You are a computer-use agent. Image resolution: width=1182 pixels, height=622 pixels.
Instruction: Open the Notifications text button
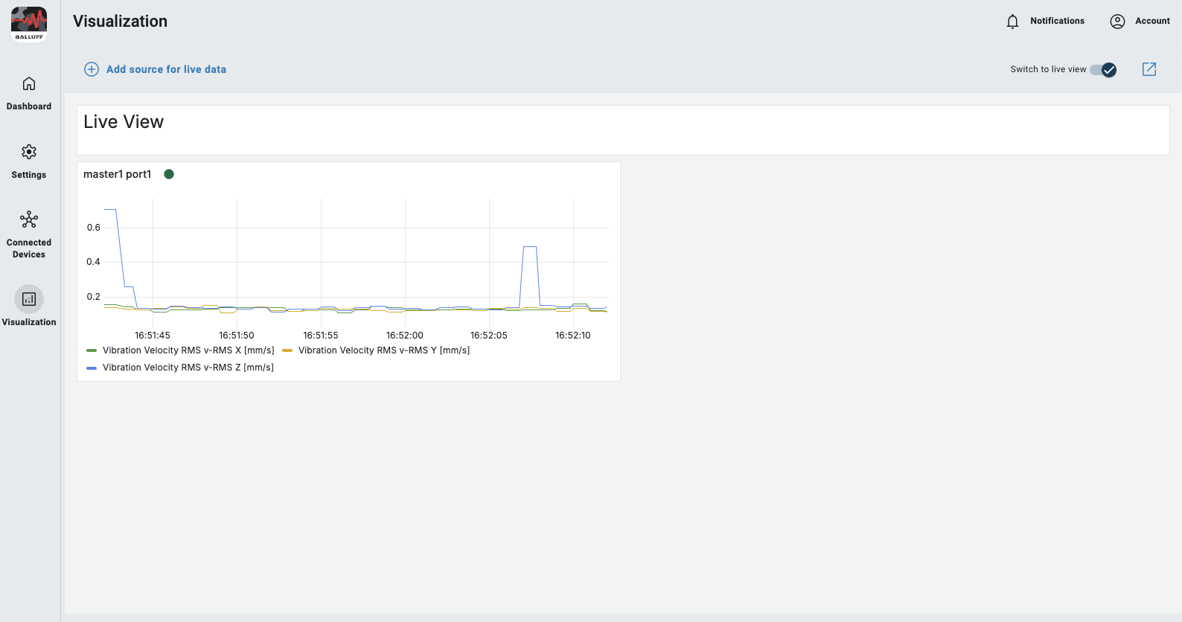pos(1057,21)
